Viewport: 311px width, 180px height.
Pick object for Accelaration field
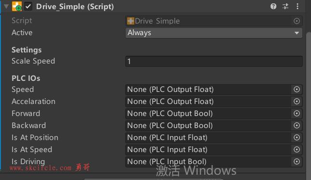coord(297,102)
